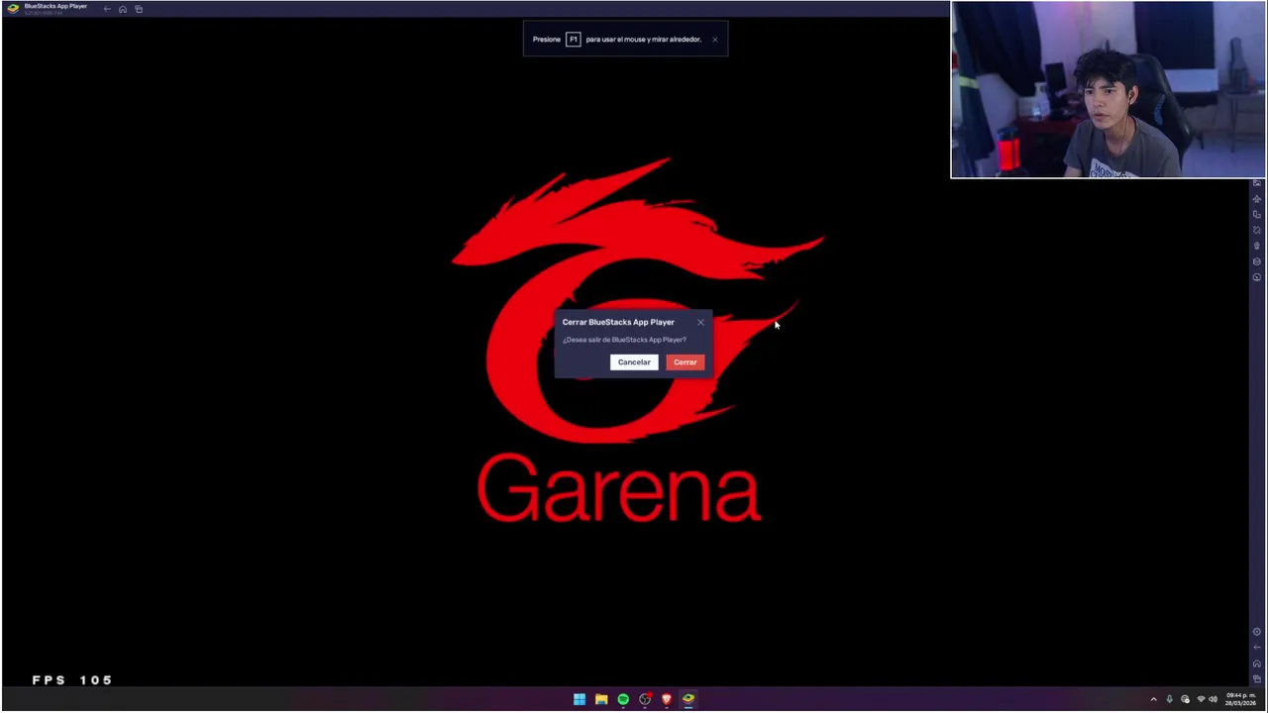Open Spotify from taskbar
The height and width of the screenshot is (713, 1268).
click(623, 699)
